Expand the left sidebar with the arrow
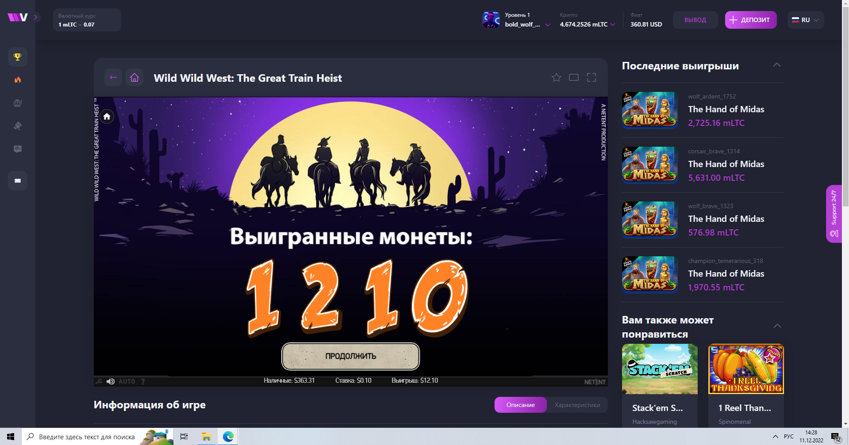849x445 pixels. pos(36,17)
